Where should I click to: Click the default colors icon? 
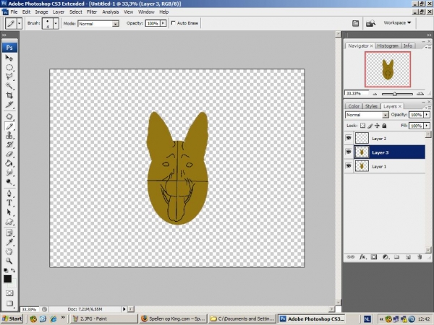click(6, 270)
